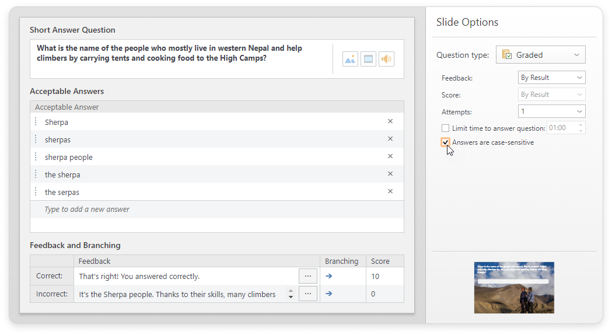Click the drag handle beside 'sherpas'

[36, 139]
